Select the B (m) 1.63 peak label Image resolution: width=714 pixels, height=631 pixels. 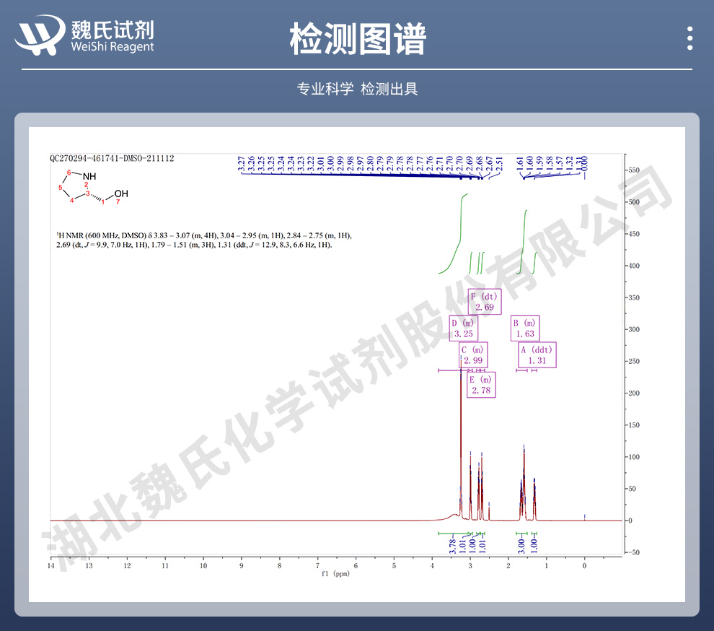[x=524, y=328]
